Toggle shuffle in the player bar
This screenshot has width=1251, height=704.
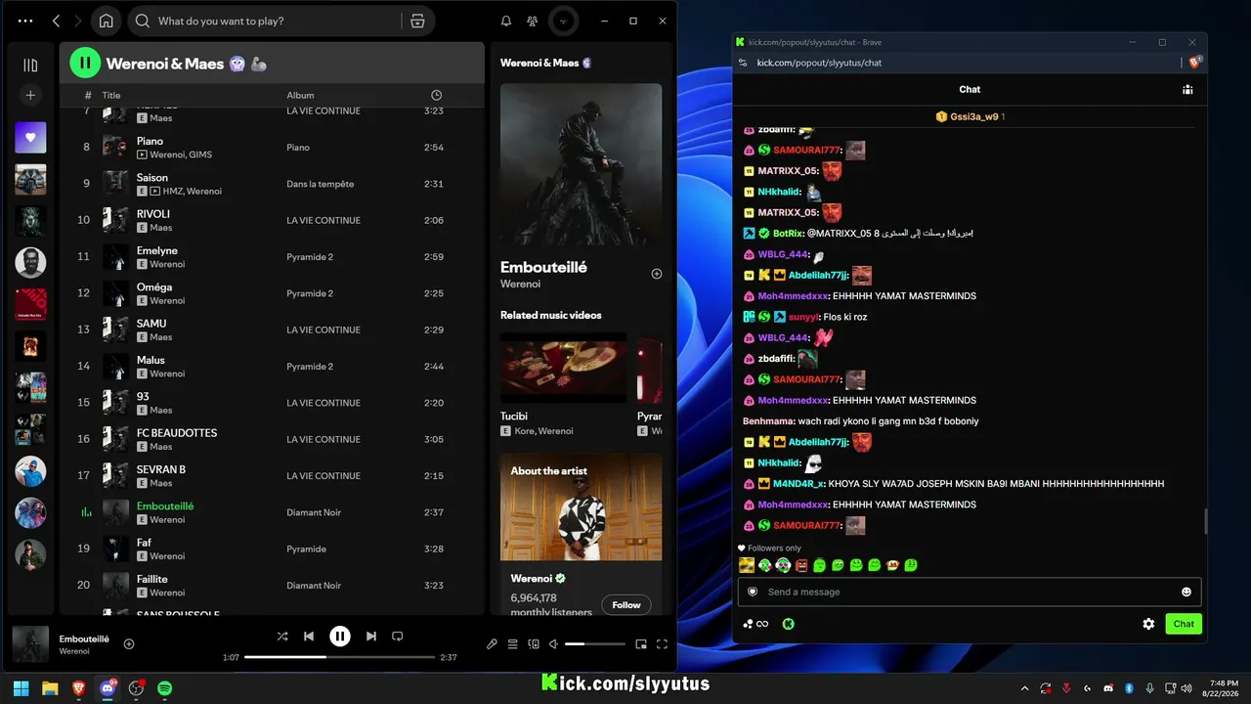click(x=282, y=637)
